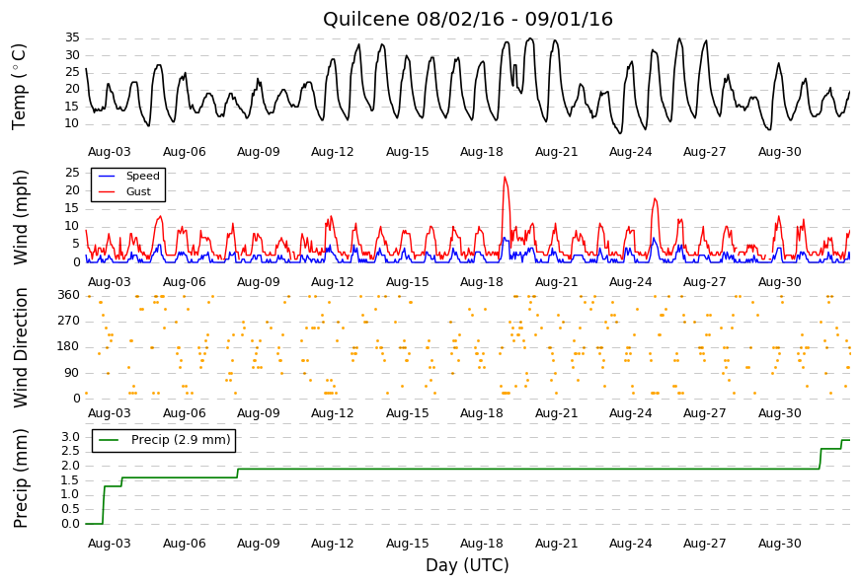
Task: Click the red Gust line legend swatch
Action: pyautogui.click(x=106, y=192)
